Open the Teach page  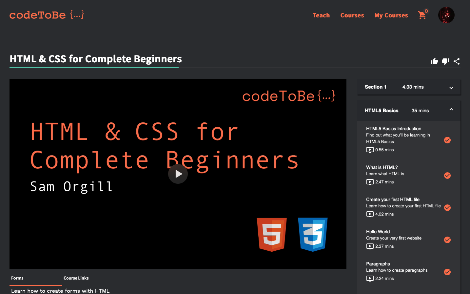pos(321,15)
